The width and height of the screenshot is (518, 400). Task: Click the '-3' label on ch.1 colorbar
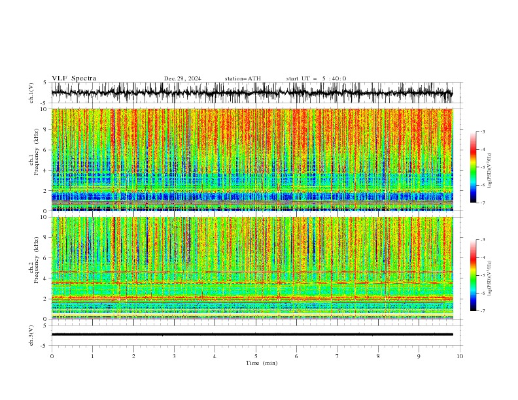click(x=482, y=131)
